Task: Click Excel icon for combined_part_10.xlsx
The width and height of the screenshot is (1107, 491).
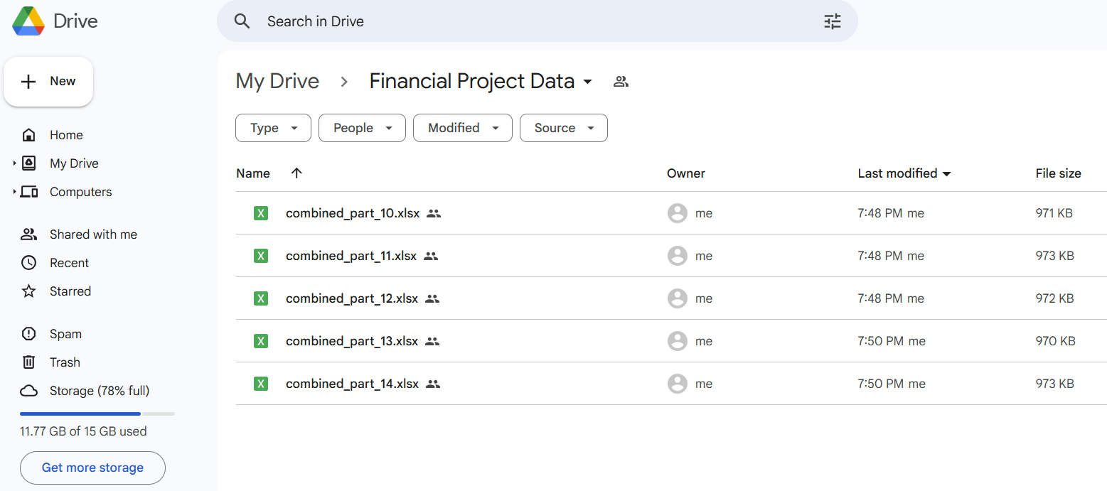Action: (x=261, y=213)
